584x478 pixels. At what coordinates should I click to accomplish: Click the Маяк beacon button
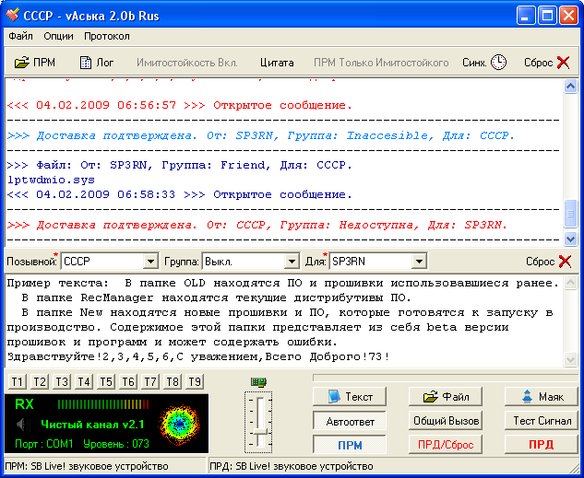tap(542, 397)
